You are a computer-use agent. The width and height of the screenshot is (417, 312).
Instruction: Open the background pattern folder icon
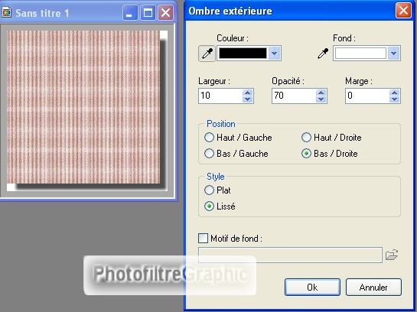pos(392,255)
